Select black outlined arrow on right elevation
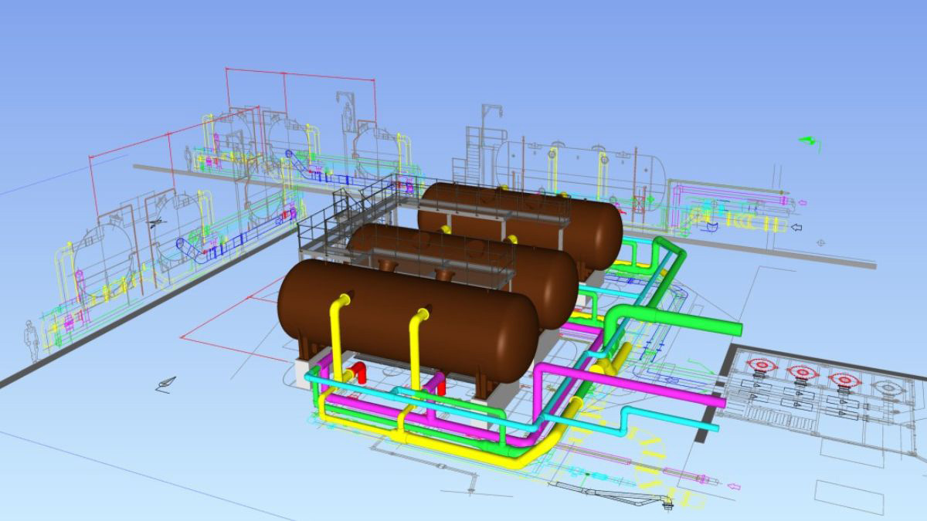Viewport: 927px width, 521px height. tap(796, 227)
